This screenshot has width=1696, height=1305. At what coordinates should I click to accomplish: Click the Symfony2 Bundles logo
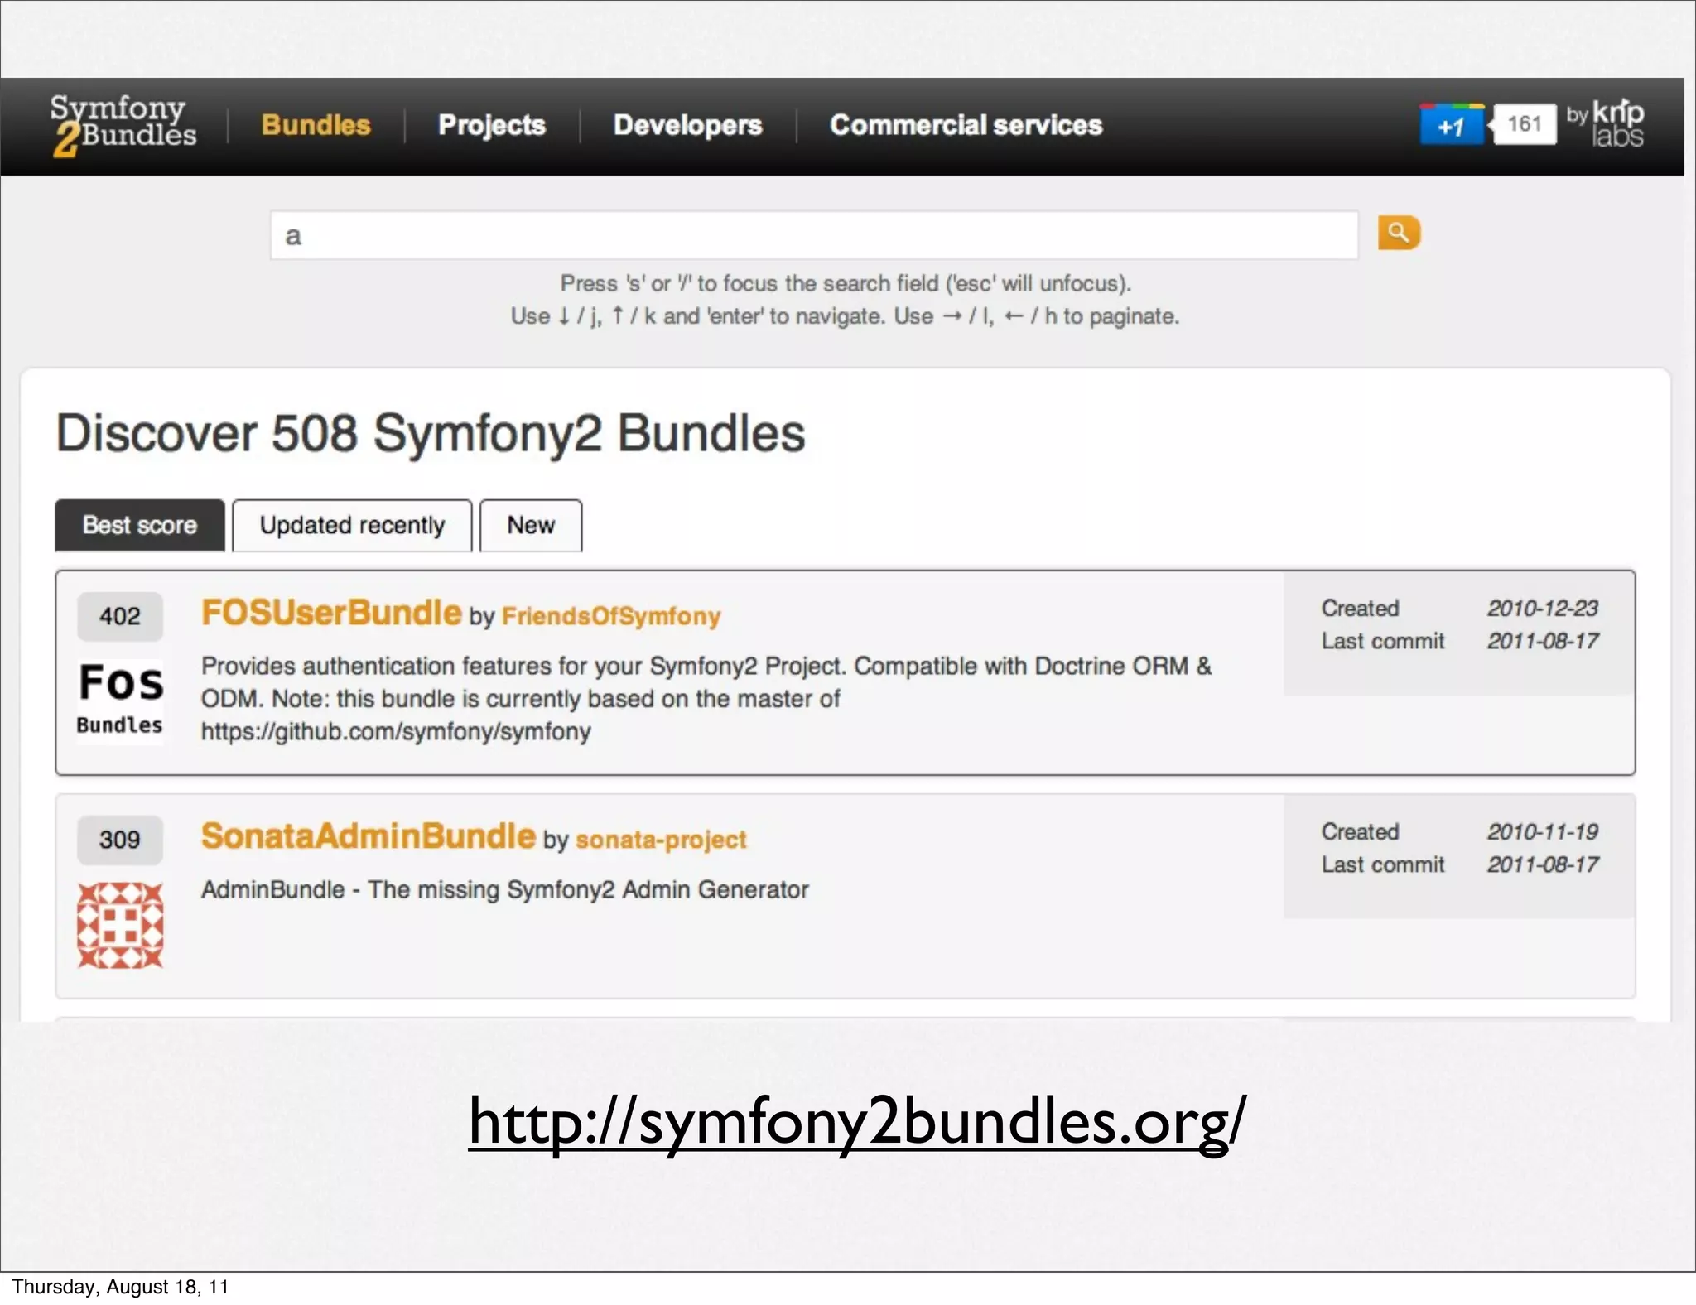click(123, 125)
